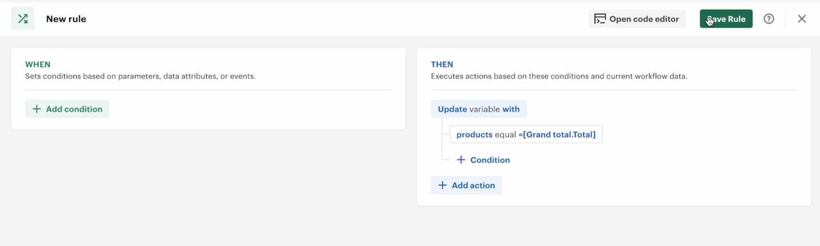Select the Update keyword in the action block

452,109
